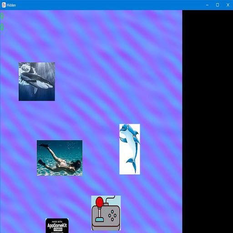233x233 pixels.
Task: Select the snorkeling diver underwater photo
Action: (x=60, y=158)
